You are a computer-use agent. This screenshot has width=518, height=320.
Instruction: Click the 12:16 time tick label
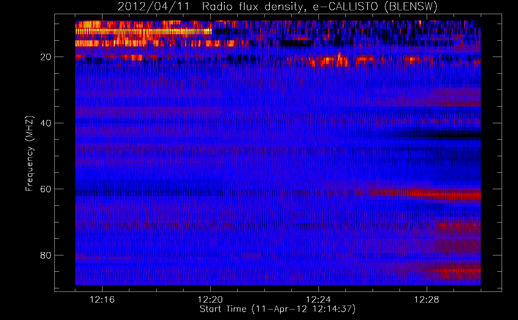pos(102,300)
